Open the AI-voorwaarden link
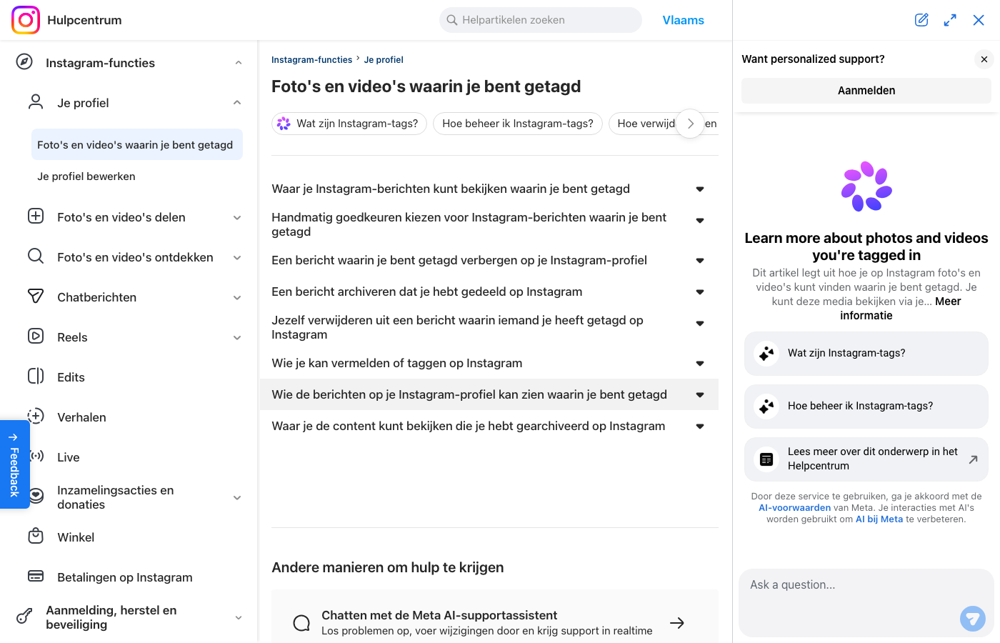 [794, 508]
